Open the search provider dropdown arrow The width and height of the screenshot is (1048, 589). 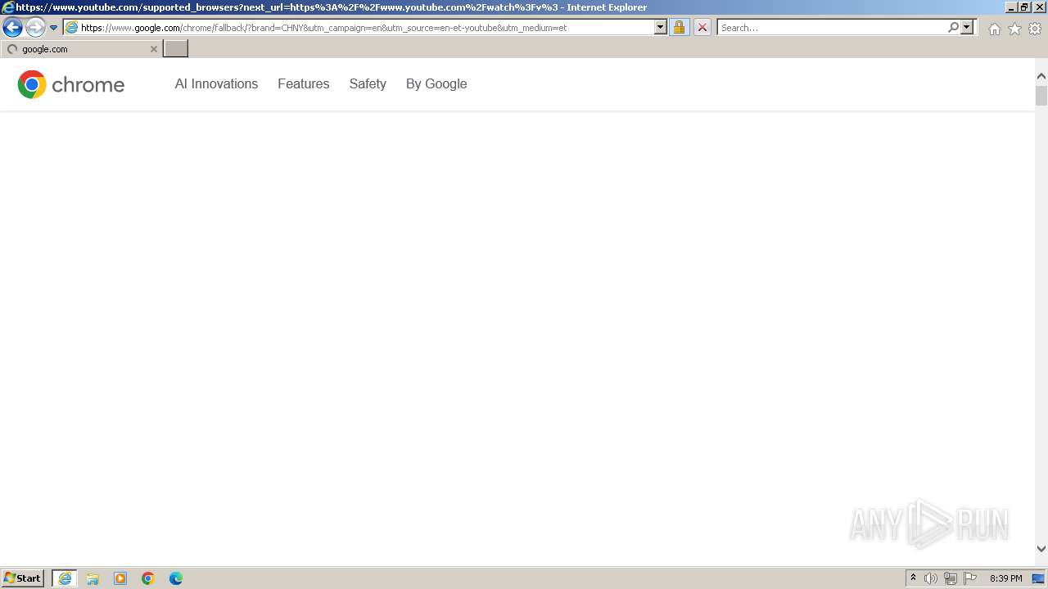click(967, 28)
